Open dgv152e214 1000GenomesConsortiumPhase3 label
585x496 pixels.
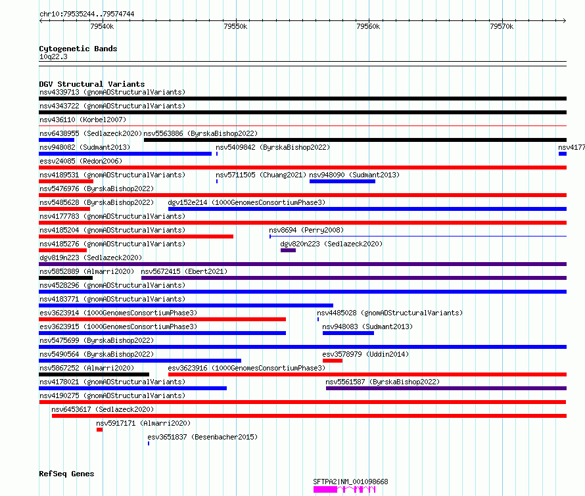coord(246,202)
